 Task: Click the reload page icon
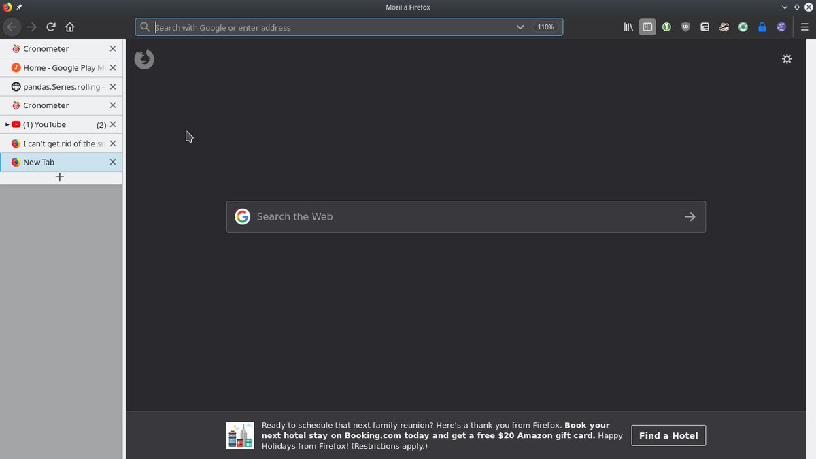(50, 27)
